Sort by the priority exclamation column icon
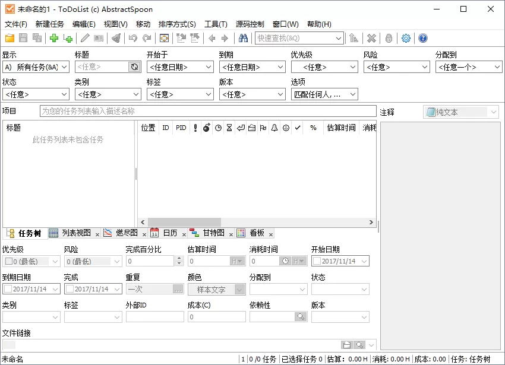The width and height of the screenshot is (505, 365). click(195, 128)
